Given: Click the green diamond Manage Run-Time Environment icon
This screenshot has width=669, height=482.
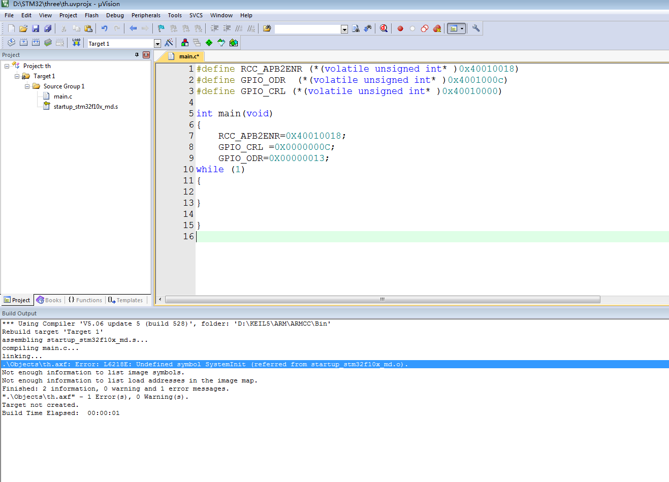Looking at the screenshot, I should click(x=209, y=43).
